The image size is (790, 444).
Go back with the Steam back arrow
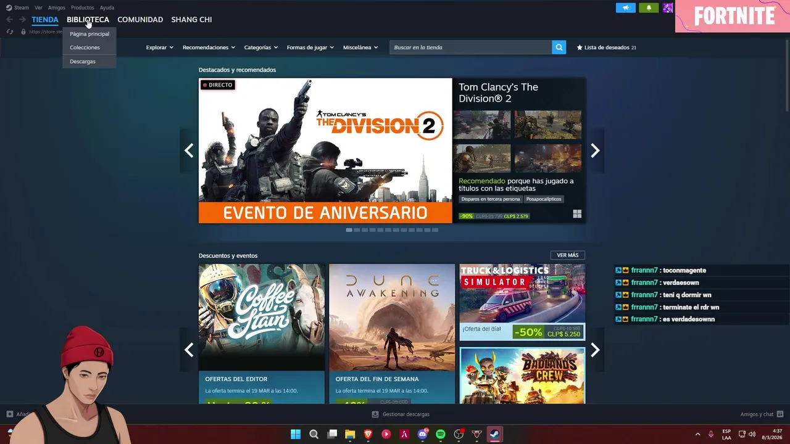tap(9, 20)
